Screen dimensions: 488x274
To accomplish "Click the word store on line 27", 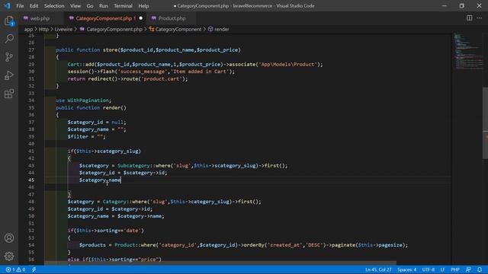I will 110,49.
